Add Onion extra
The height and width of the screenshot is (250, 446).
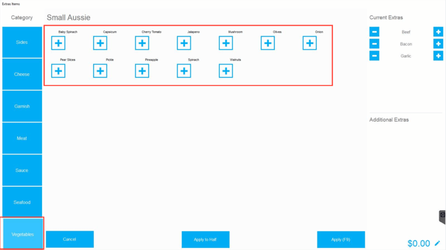pyautogui.click(x=310, y=43)
